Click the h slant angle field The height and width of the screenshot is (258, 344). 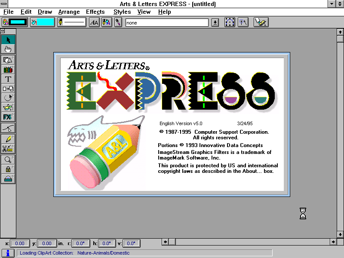[107, 243]
